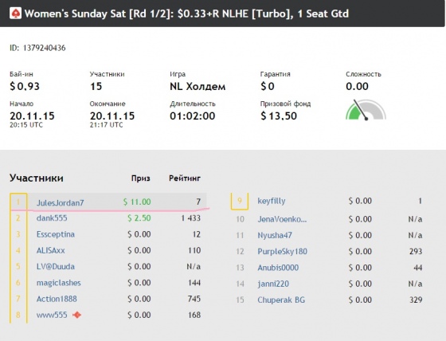
Task: Open Essceptina player link
Action: 56,234
